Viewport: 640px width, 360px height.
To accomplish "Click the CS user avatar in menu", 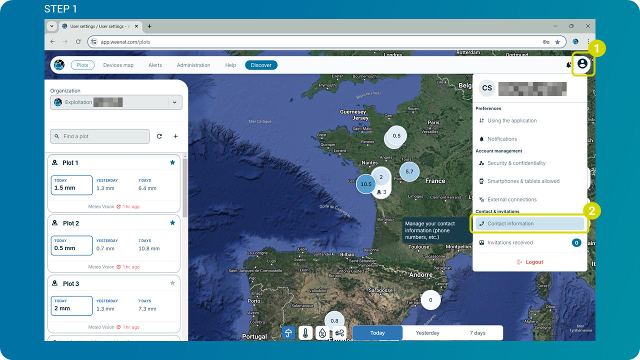I will pos(487,88).
